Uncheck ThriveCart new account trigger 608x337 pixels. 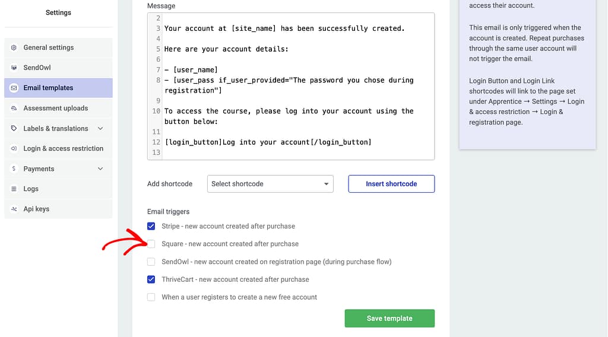[151, 279]
